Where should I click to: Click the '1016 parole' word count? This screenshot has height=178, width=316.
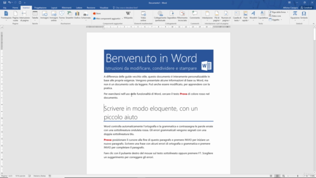click(x=20, y=176)
